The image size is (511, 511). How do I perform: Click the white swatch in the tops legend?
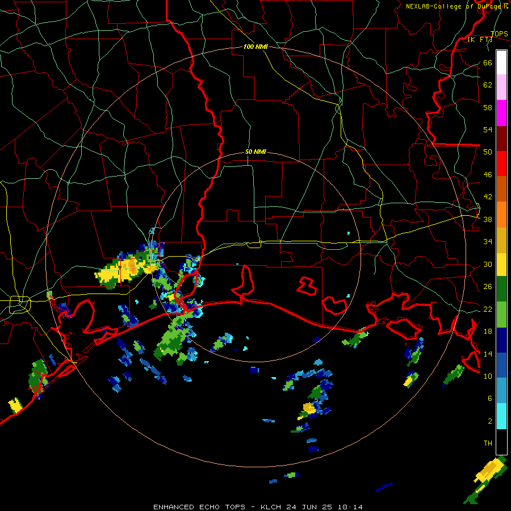coord(501,62)
